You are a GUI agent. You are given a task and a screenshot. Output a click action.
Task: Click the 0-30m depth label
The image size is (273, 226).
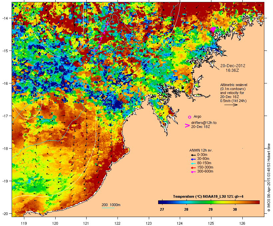[202, 155]
